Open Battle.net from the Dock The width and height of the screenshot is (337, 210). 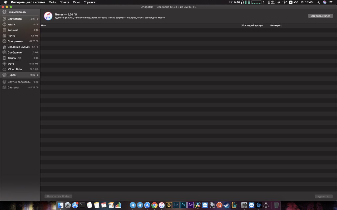[x=259, y=205]
